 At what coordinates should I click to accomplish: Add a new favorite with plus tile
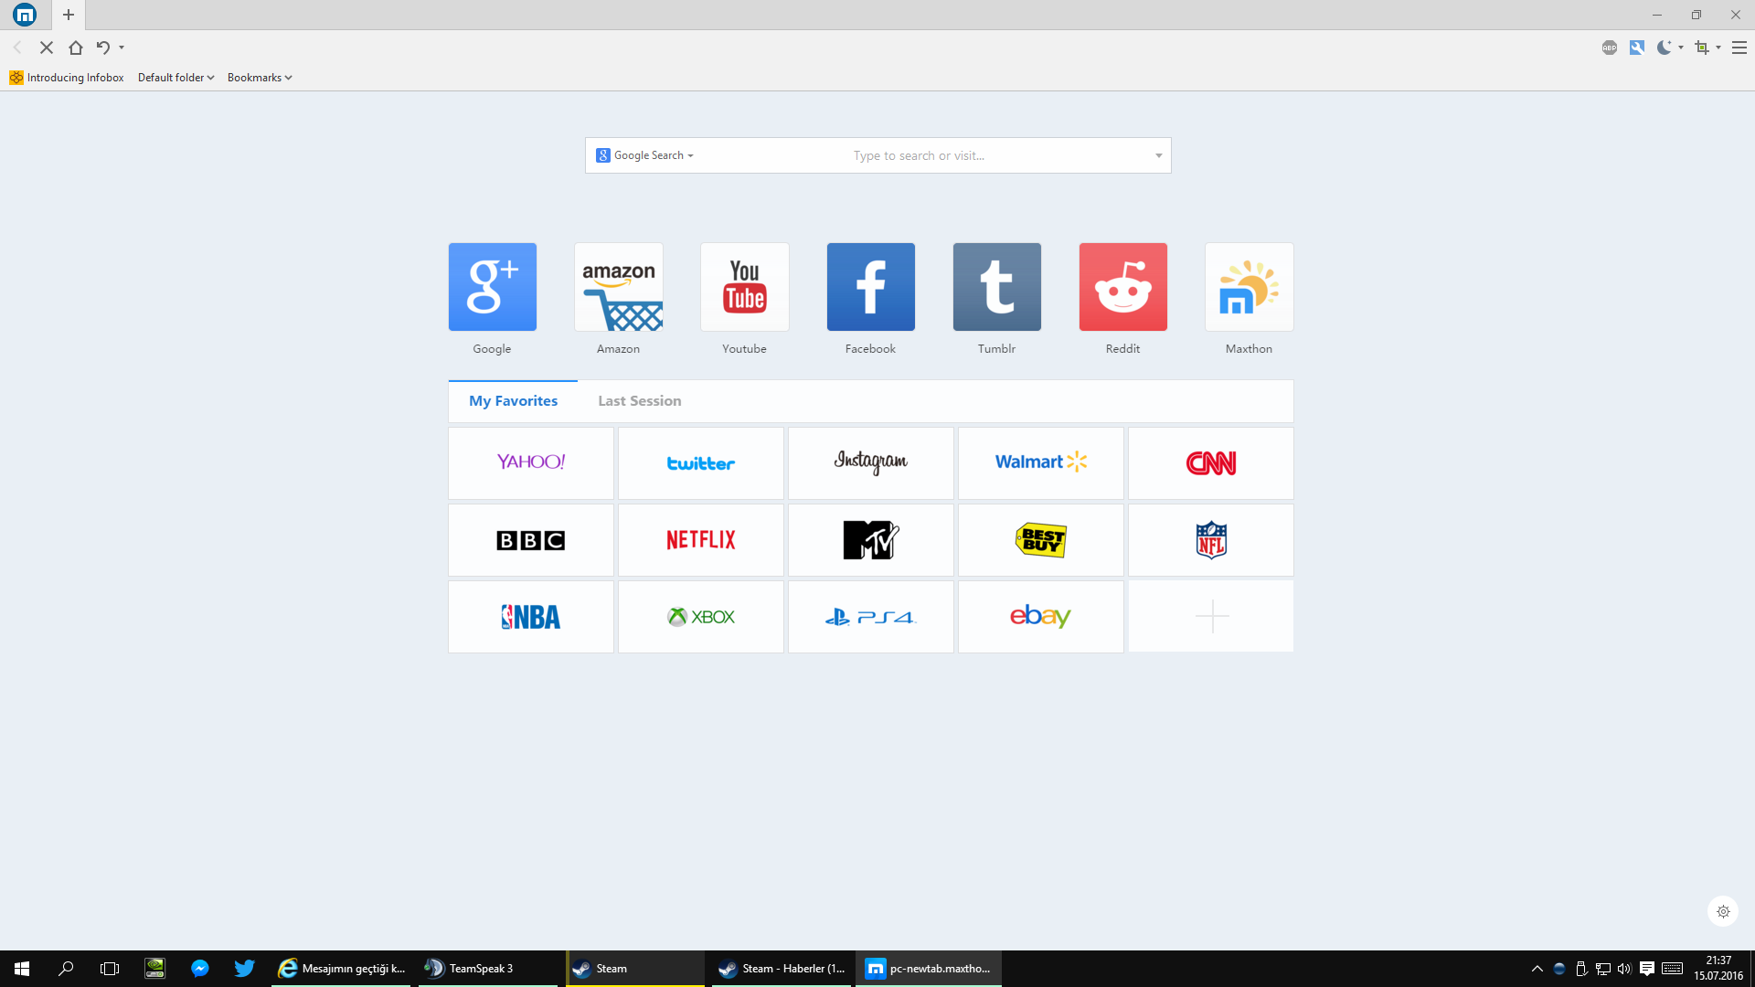1211,617
